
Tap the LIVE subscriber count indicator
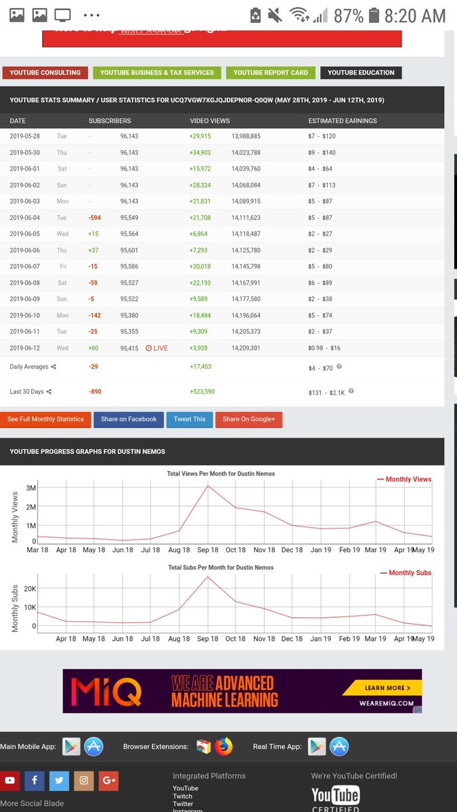pos(156,348)
